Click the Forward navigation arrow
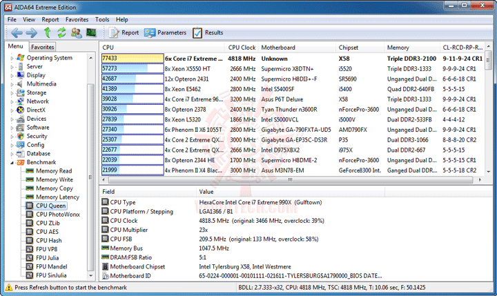The image size is (497, 296). click(x=31, y=32)
